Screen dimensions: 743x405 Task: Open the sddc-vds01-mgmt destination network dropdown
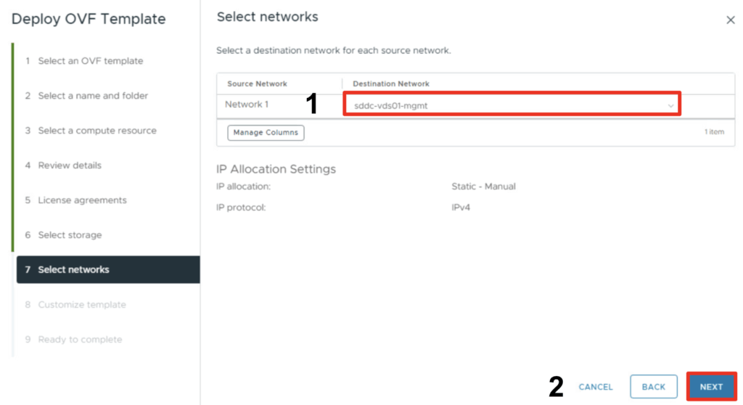pos(512,105)
